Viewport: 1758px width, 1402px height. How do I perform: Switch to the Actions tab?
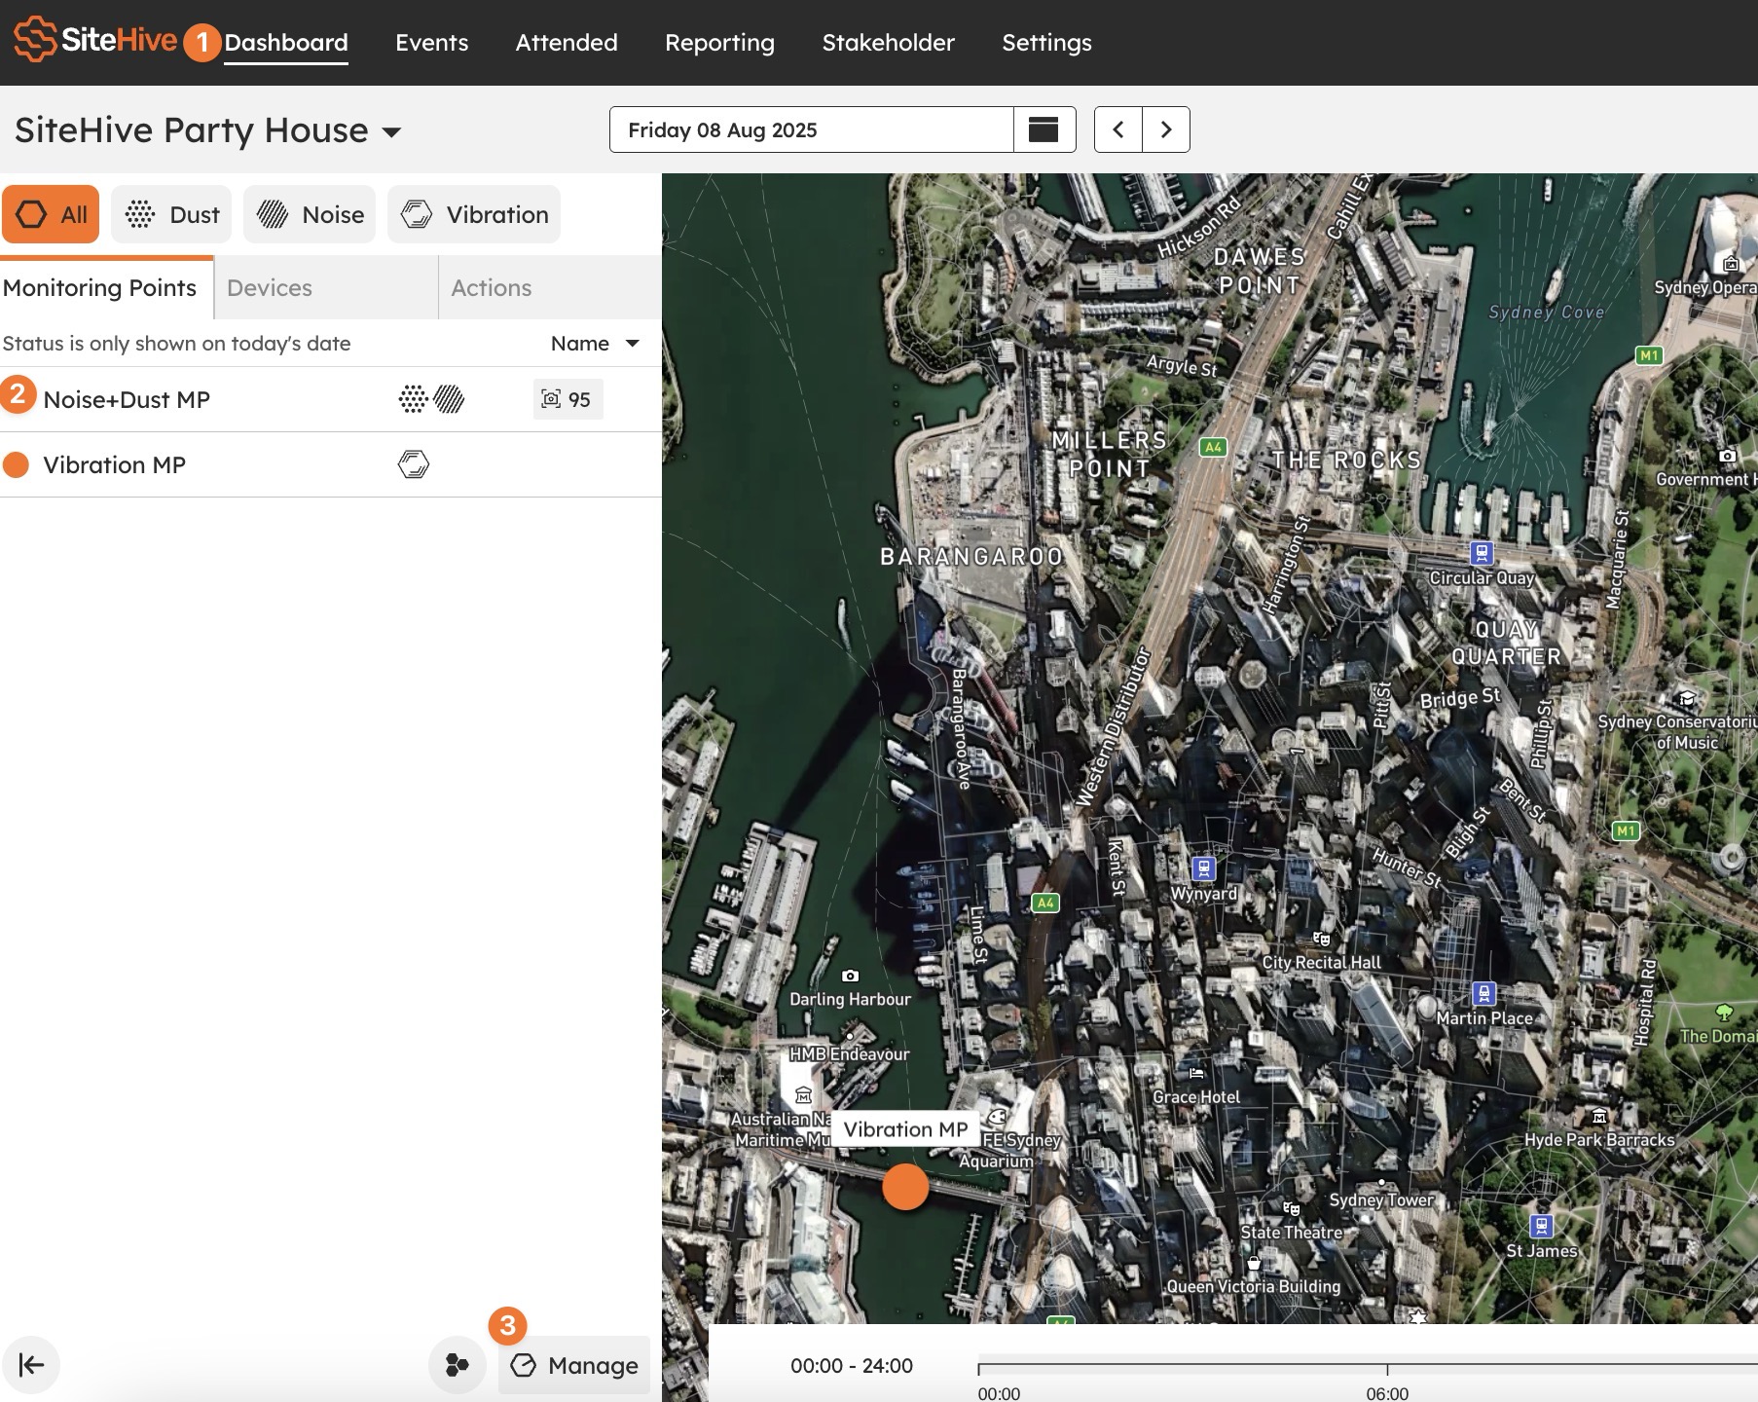pyautogui.click(x=549, y=288)
